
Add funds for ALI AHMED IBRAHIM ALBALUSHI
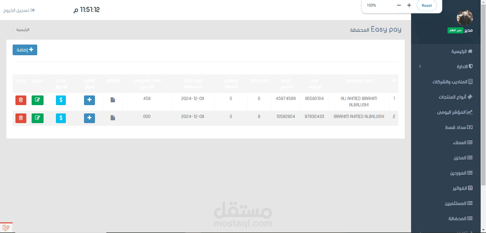click(89, 100)
